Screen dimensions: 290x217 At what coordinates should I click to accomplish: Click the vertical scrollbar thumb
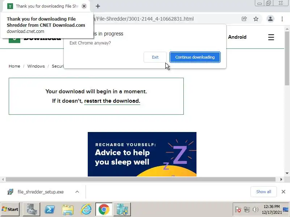click(x=287, y=58)
